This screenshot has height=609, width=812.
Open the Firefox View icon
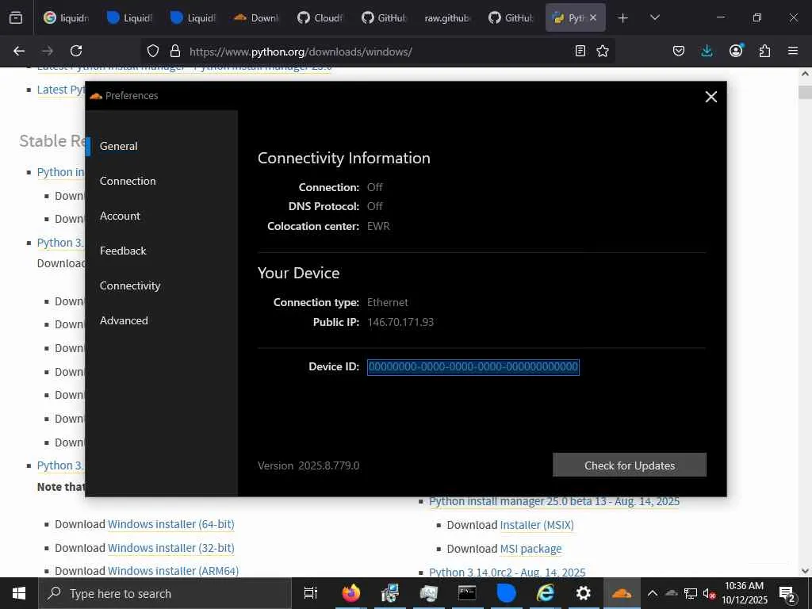pyautogui.click(x=16, y=17)
